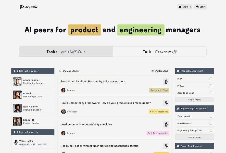Screen dimensions: 226x153
Task: Collapse the Filter tasks by peer header
Action: (33, 71)
